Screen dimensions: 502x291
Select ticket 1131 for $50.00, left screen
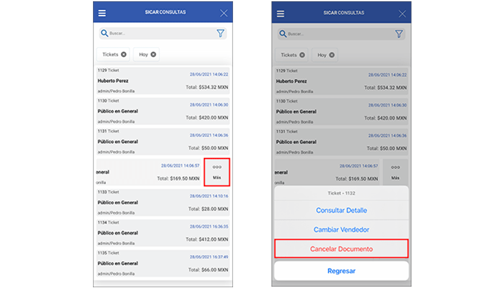coord(162,142)
